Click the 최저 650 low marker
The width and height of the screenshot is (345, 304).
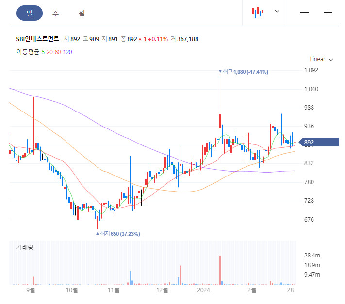coord(118,234)
